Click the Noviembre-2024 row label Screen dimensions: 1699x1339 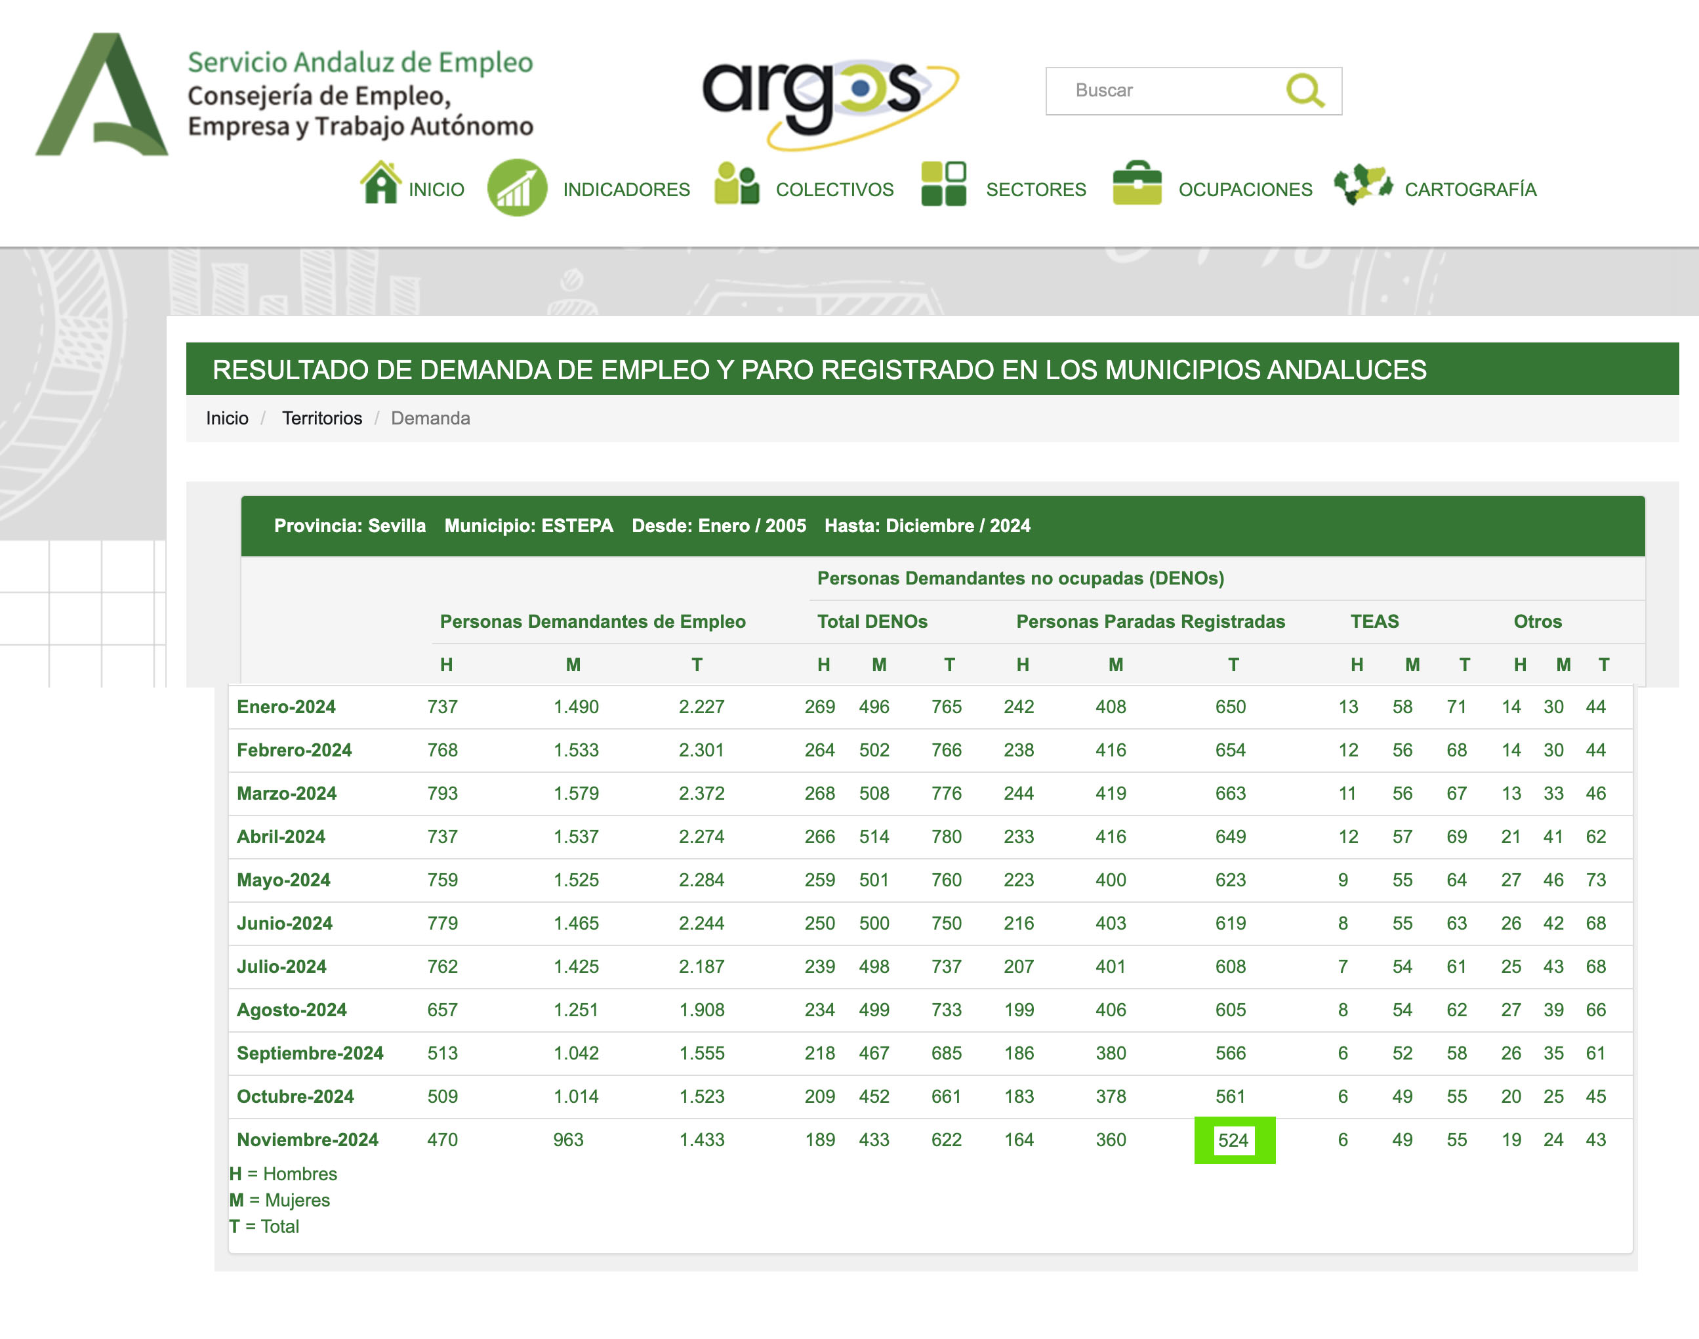coord(307,1140)
